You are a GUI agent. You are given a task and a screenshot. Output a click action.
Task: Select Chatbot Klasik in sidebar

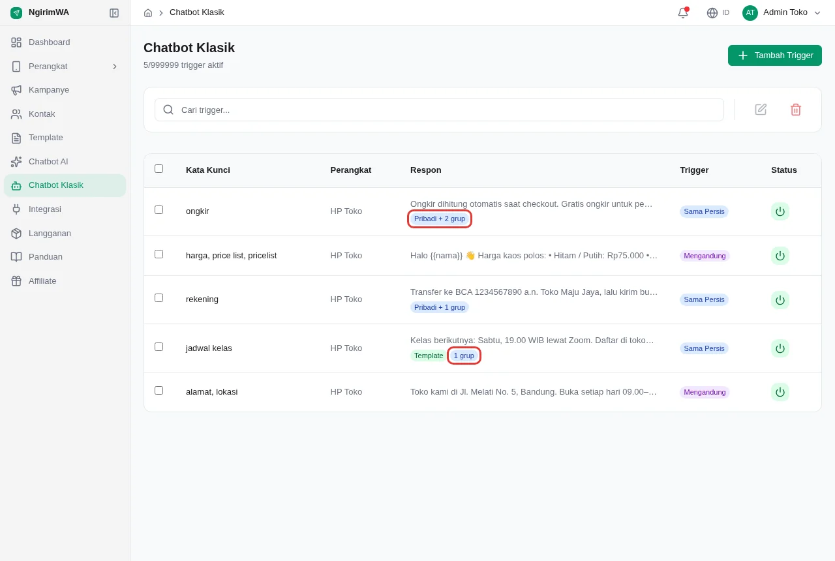65,185
